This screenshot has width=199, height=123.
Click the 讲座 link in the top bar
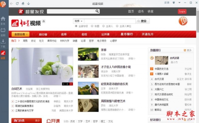click(x=150, y=12)
